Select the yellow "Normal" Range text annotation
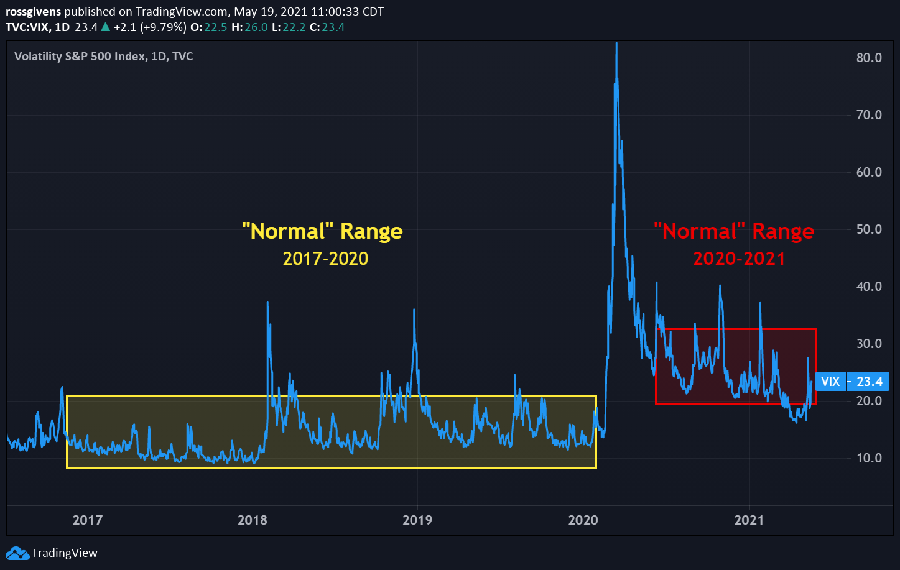This screenshot has height=570, width=900. pos(322,231)
